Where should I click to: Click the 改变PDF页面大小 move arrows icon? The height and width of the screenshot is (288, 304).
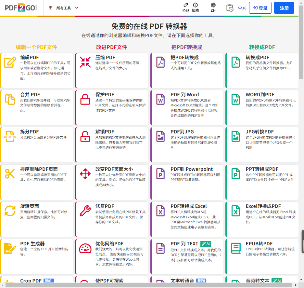coord(85,174)
